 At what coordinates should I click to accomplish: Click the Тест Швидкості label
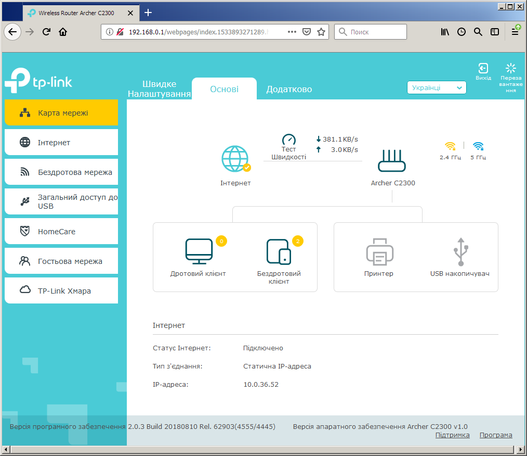click(289, 153)
